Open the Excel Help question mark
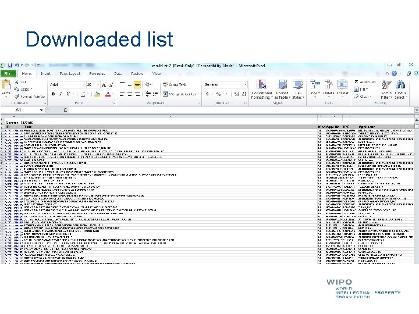 coord(394,73)
